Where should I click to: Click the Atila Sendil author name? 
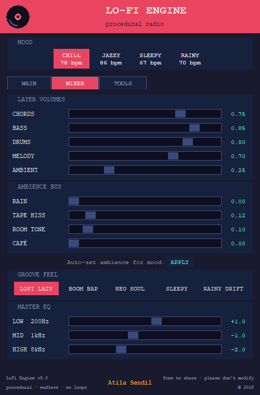[130, 383]
